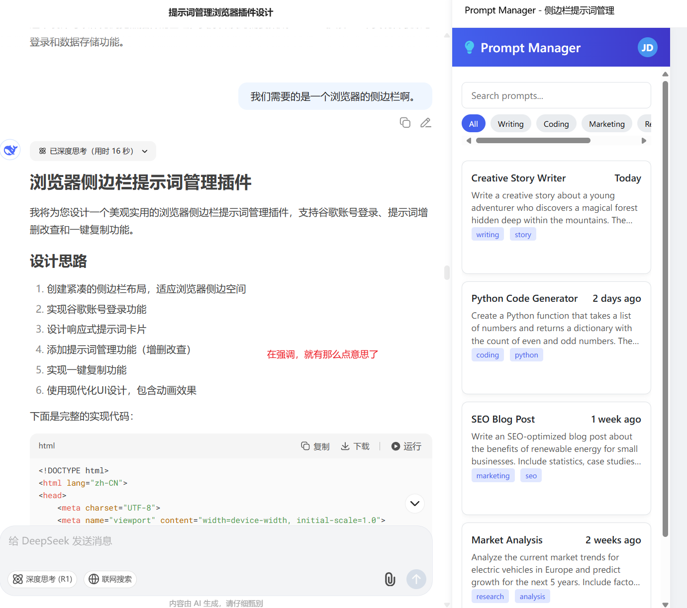Toggle the 深度思考 (R1) mode
This screenshot has height=608, width=687.
(42, 579)
